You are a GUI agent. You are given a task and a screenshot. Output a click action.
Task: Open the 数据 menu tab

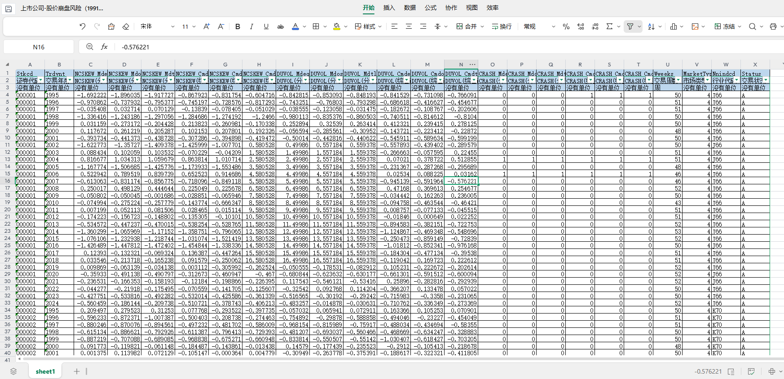tap(410, 8)
